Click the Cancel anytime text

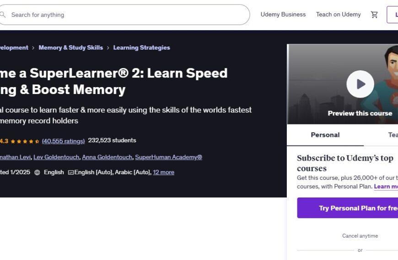(x=360, y=236)
